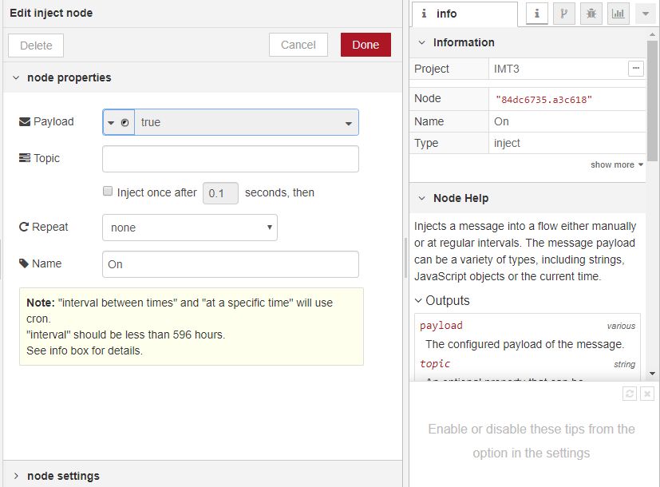Screen dimensions: 660x487
Task: Click the payload output property
Action: [441, 326]
